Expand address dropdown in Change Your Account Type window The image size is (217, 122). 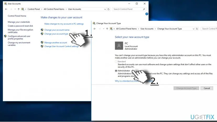193,29
